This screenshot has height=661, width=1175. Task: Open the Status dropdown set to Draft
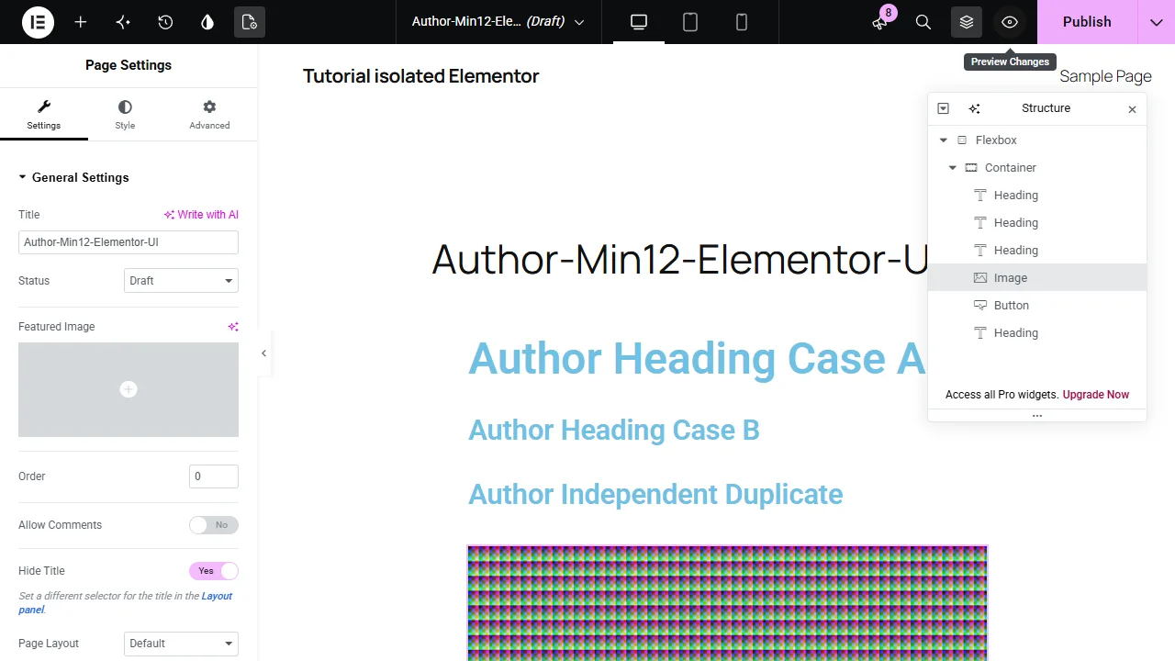(x=181, y=281)
